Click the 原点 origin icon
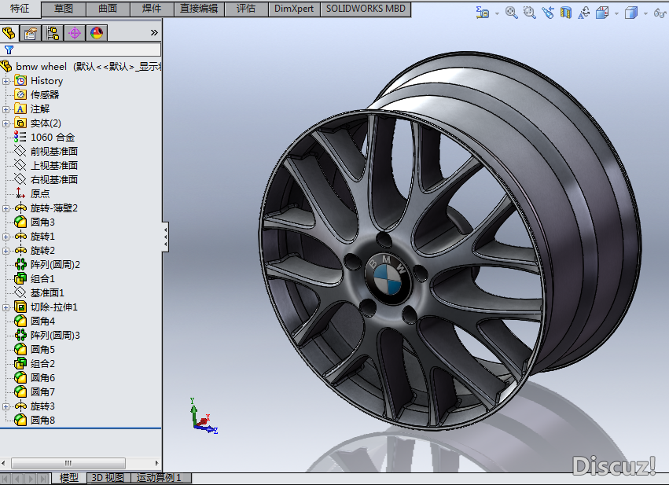The height and width of the screenshot is (485, 669). pyautogui.click(x=20, y=193)
